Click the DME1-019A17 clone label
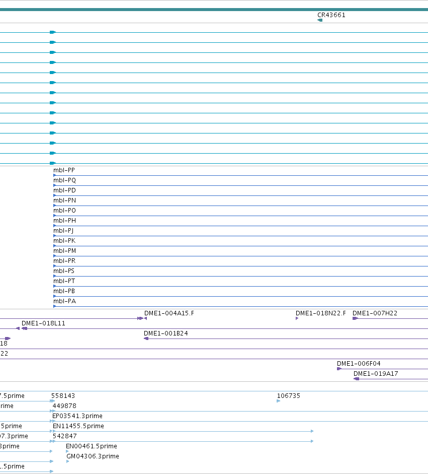The width and height of the screenshot is (428, 474). pyautogui.click(x=376, y=374)
